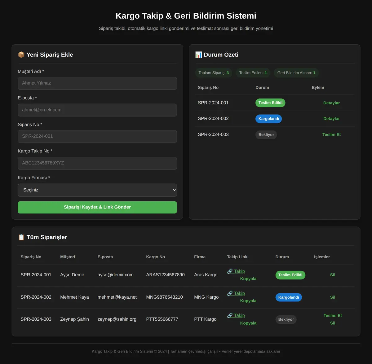The image size is (372, 364).
Task: Click Teslim Et for SPR-2024-003 in summary
Action: 331,134
